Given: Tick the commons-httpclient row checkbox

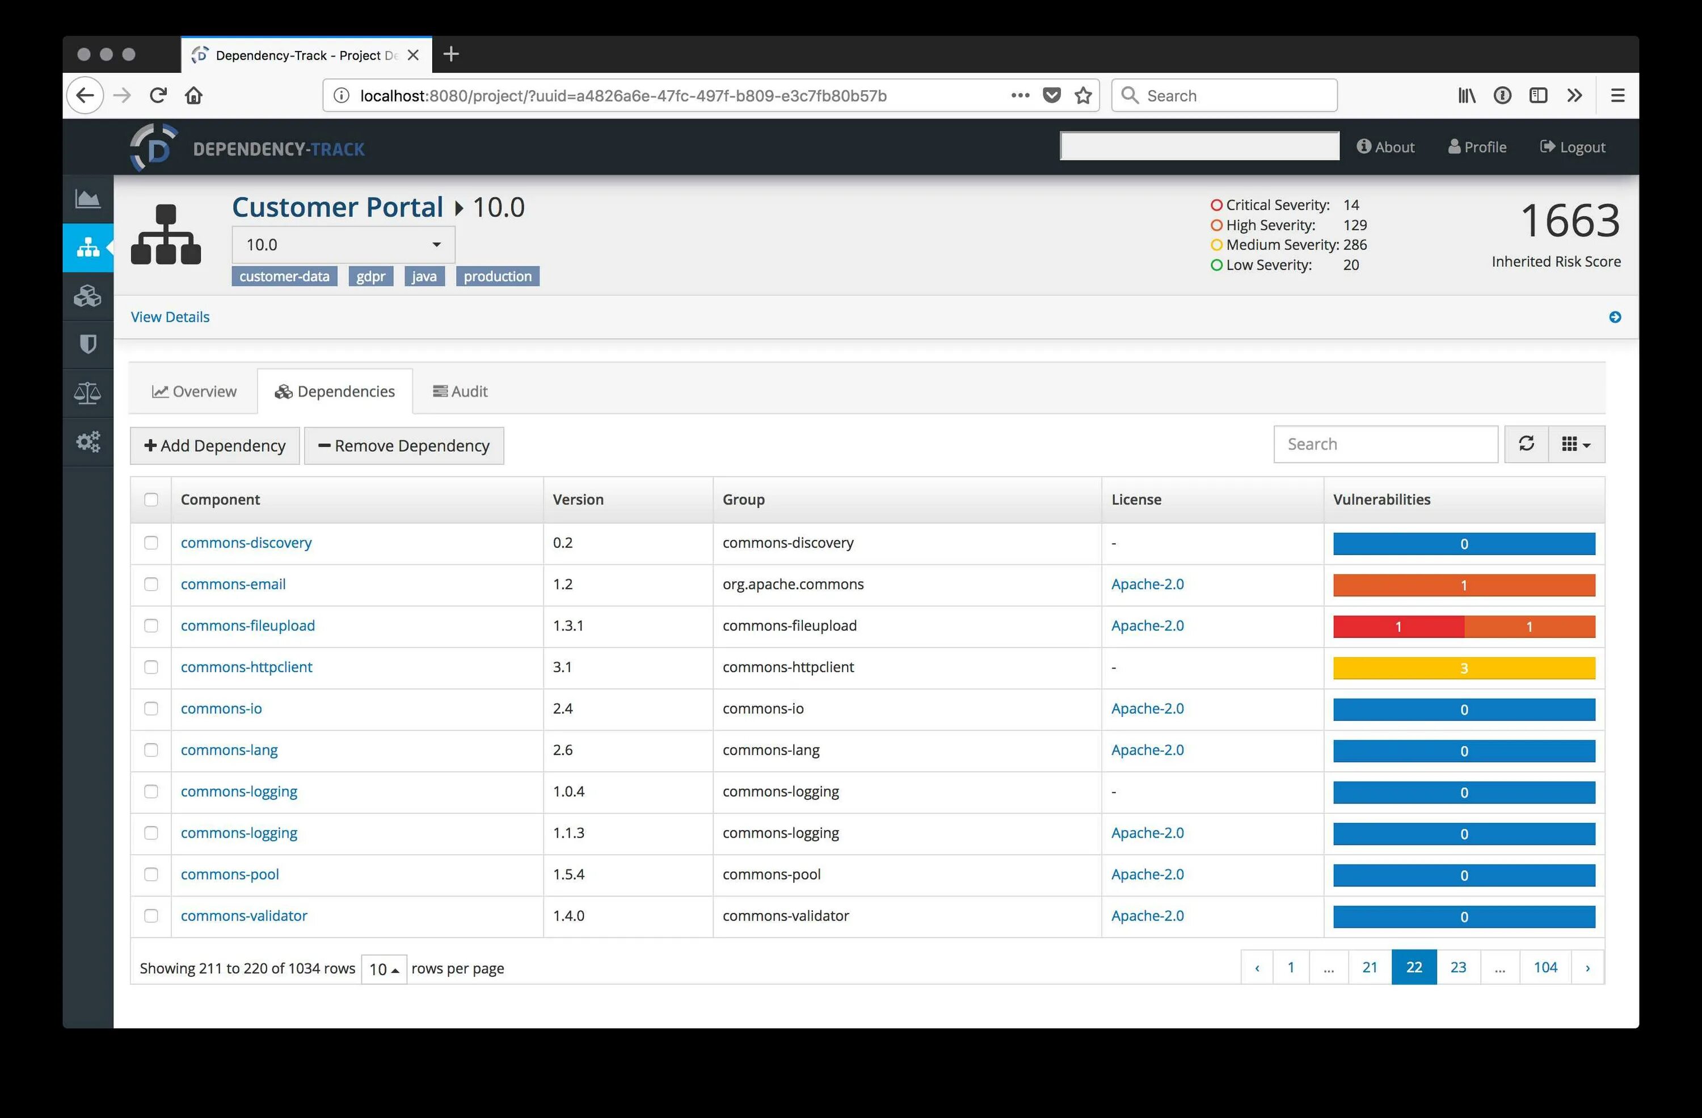Looking at the screenshot, I should 151,667.
